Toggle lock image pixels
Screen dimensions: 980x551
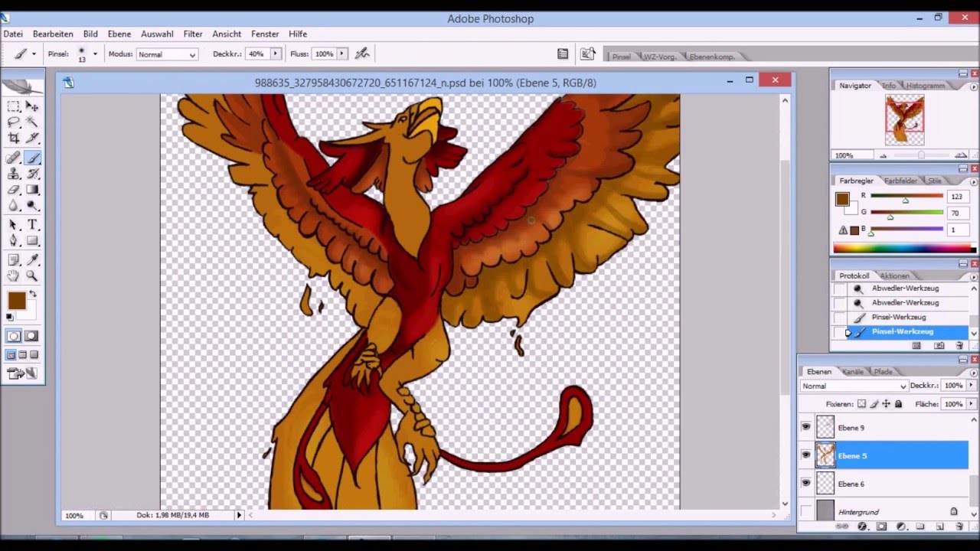(874, 404)
